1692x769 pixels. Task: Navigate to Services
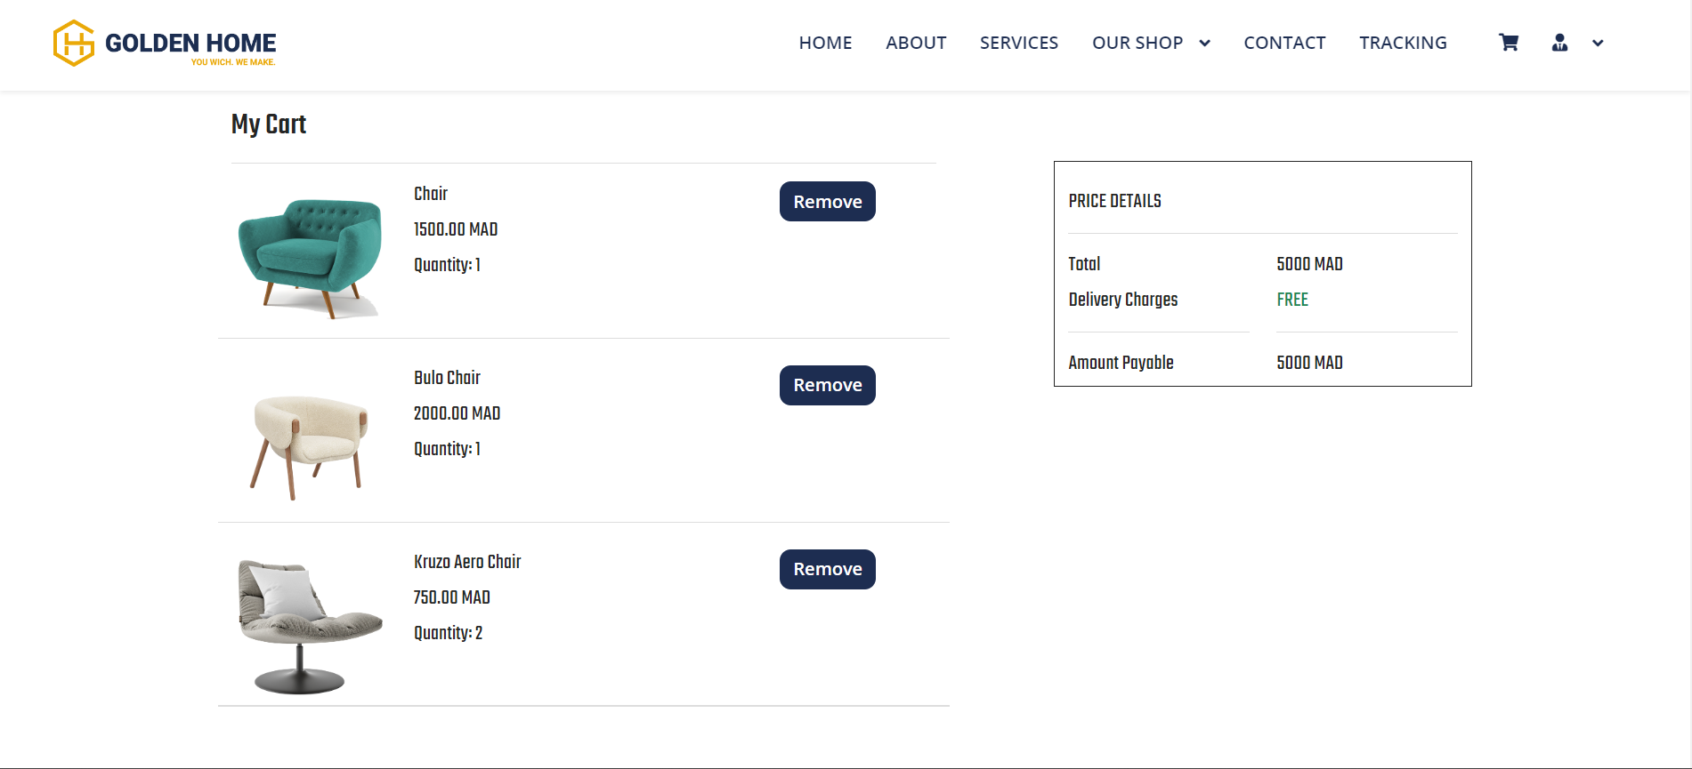point(1019,43)
